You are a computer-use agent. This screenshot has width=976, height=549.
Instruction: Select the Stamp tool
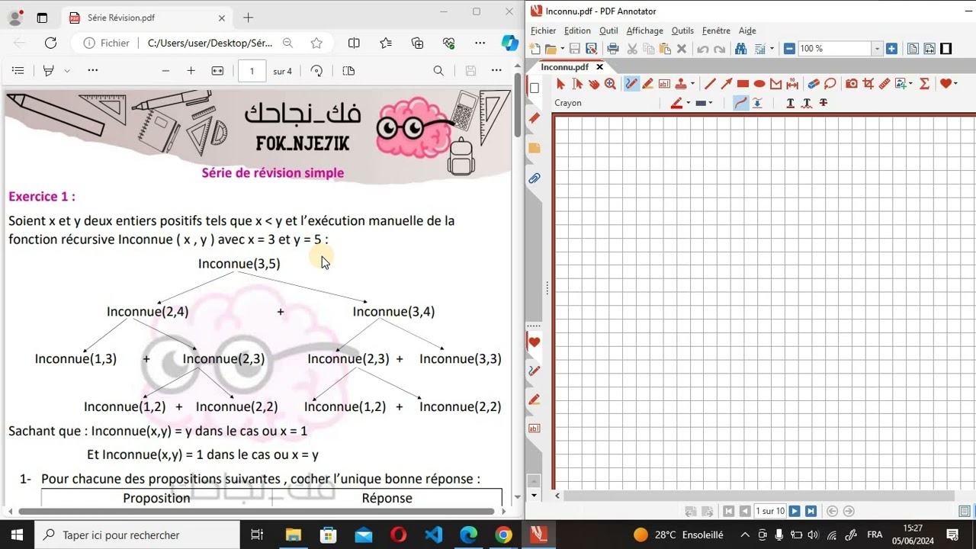pos(681,84)
